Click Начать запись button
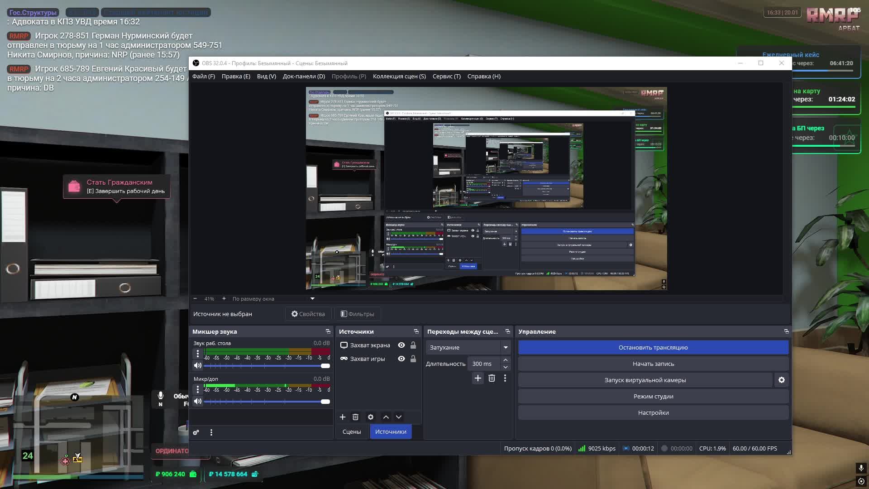The width and height of the screenshot is (869, 489). (x=653, y=364)
